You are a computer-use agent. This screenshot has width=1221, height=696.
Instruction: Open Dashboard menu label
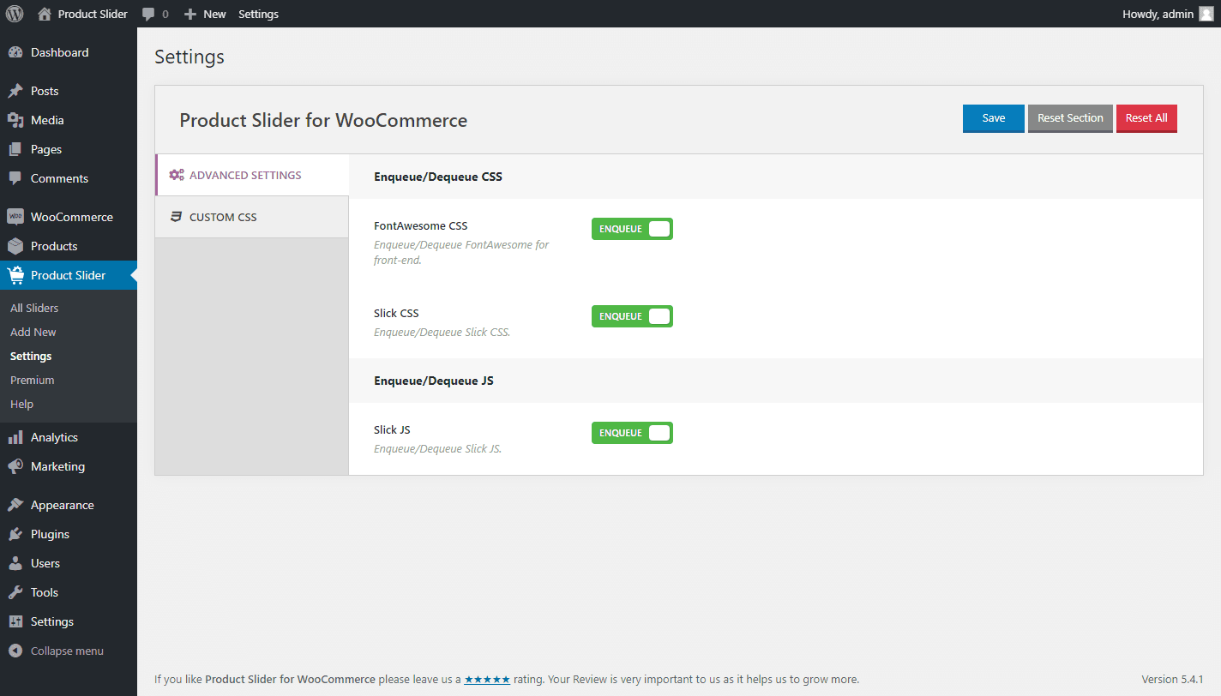click(x=59, y=52)
